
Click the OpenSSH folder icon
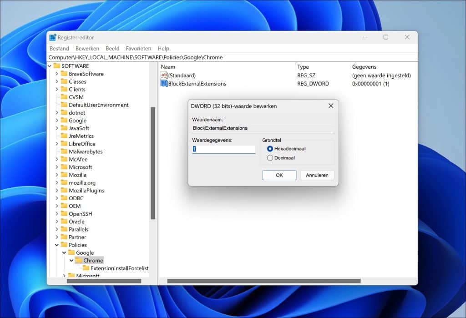tap(64, 213)
